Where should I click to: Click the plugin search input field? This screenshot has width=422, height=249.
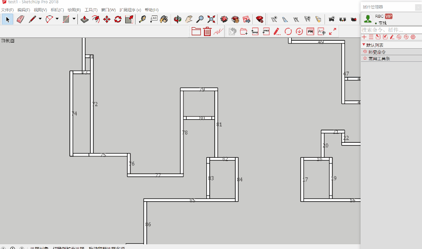390,30
